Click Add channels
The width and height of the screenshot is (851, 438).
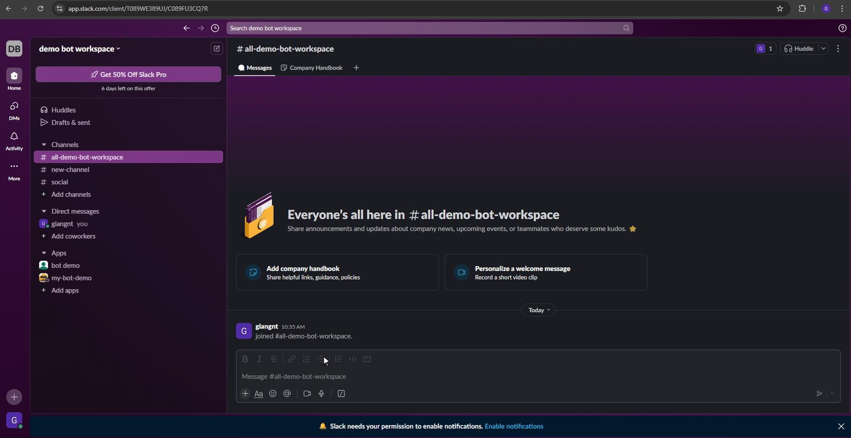(x=128, y=194)
